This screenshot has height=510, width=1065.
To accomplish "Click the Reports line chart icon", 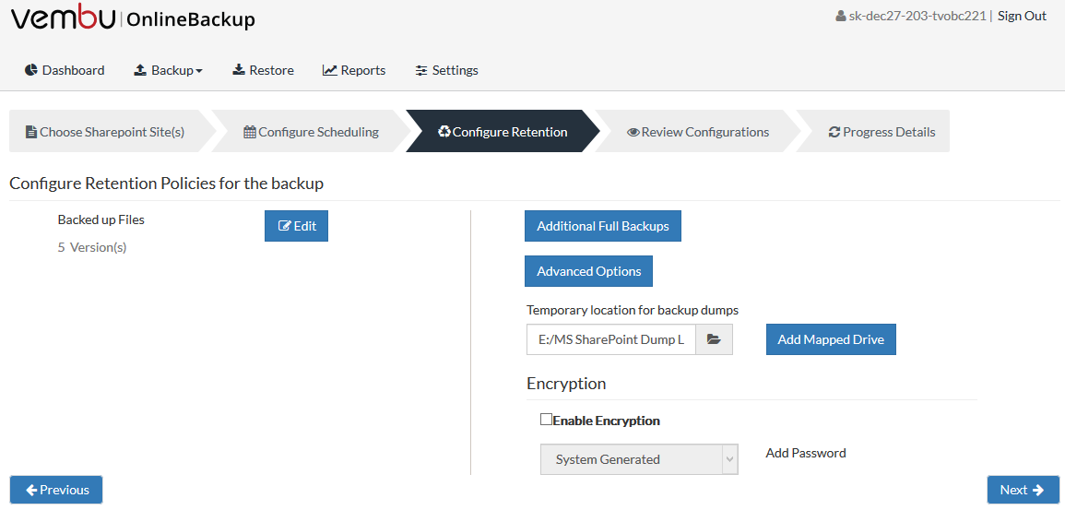I will (329, 70).
